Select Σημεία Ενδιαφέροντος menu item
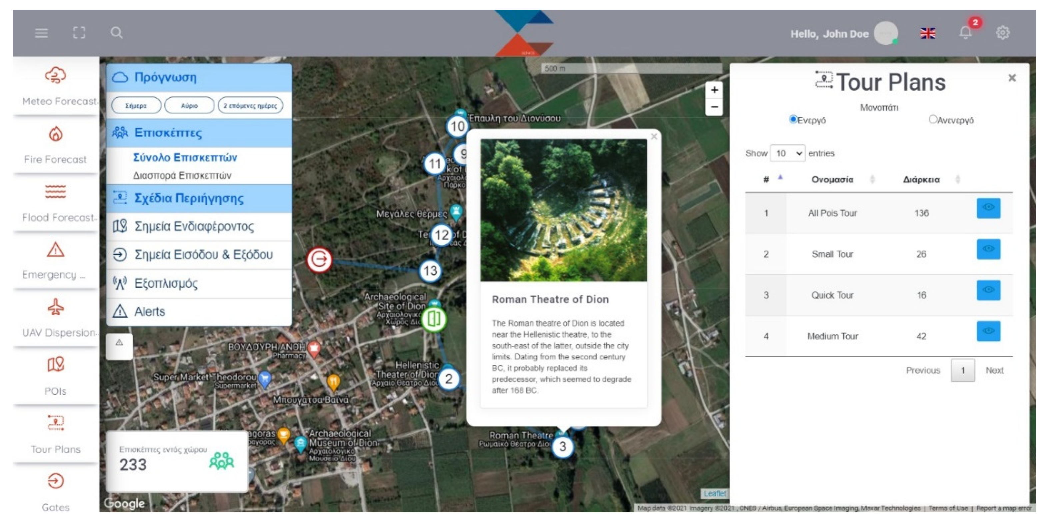 (x=194, y=226)
